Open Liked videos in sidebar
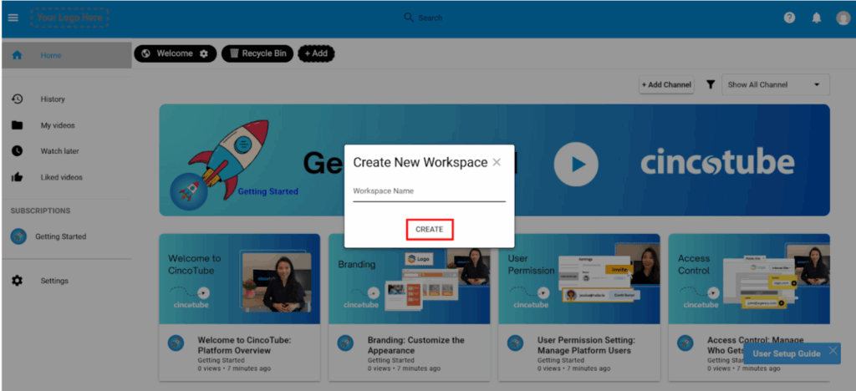 tap(61, 177)
